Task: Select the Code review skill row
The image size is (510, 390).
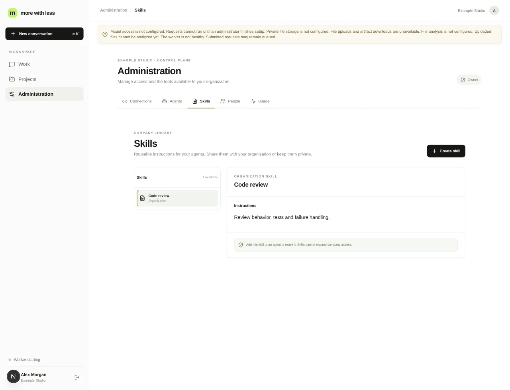Action: pos(177,198)
